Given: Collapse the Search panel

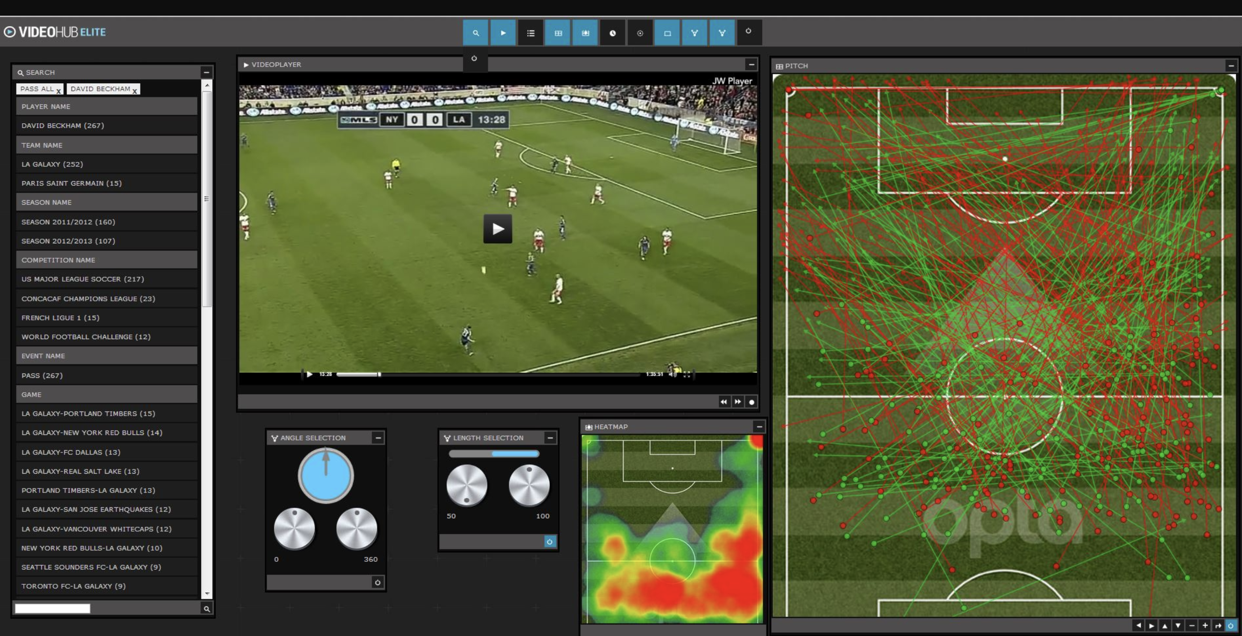Looking at the screenshot, I should 206,72.
